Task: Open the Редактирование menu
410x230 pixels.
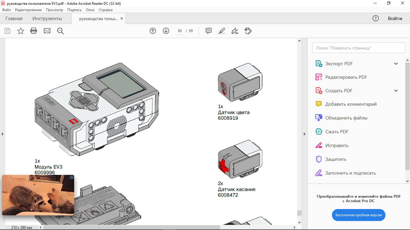Action: pyautogui.click(x=29, y=10)
